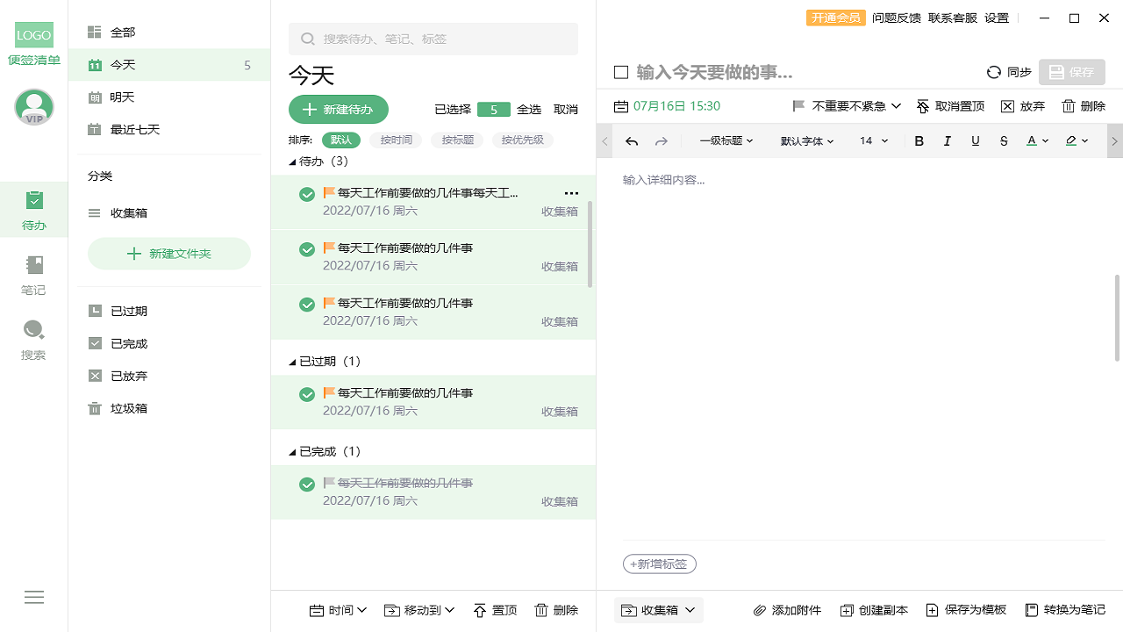This screenshot has height=632, width=1123.
Task: Open the 收集箱 dropdown at the bottom
Action: [658, 609]
